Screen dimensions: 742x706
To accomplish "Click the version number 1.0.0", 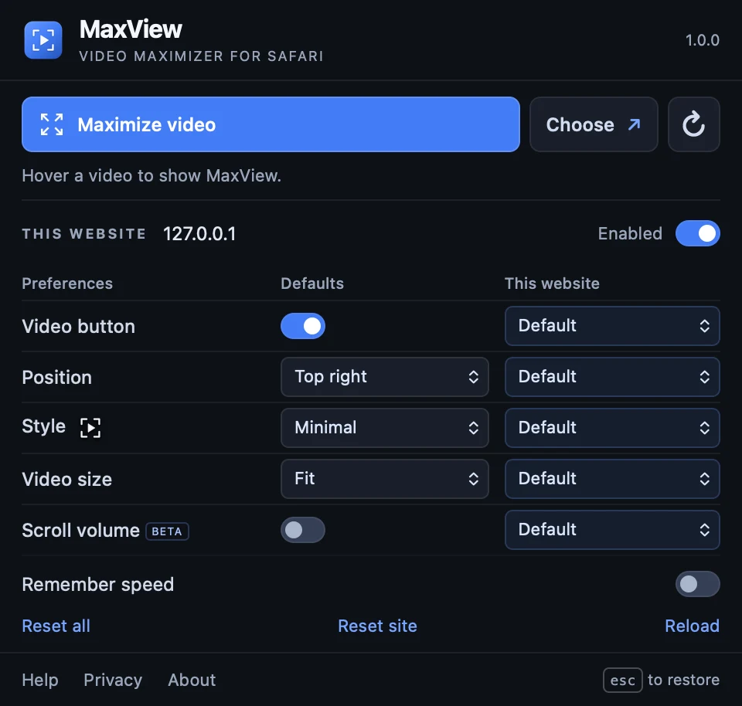I will click(x=703, y=40).
